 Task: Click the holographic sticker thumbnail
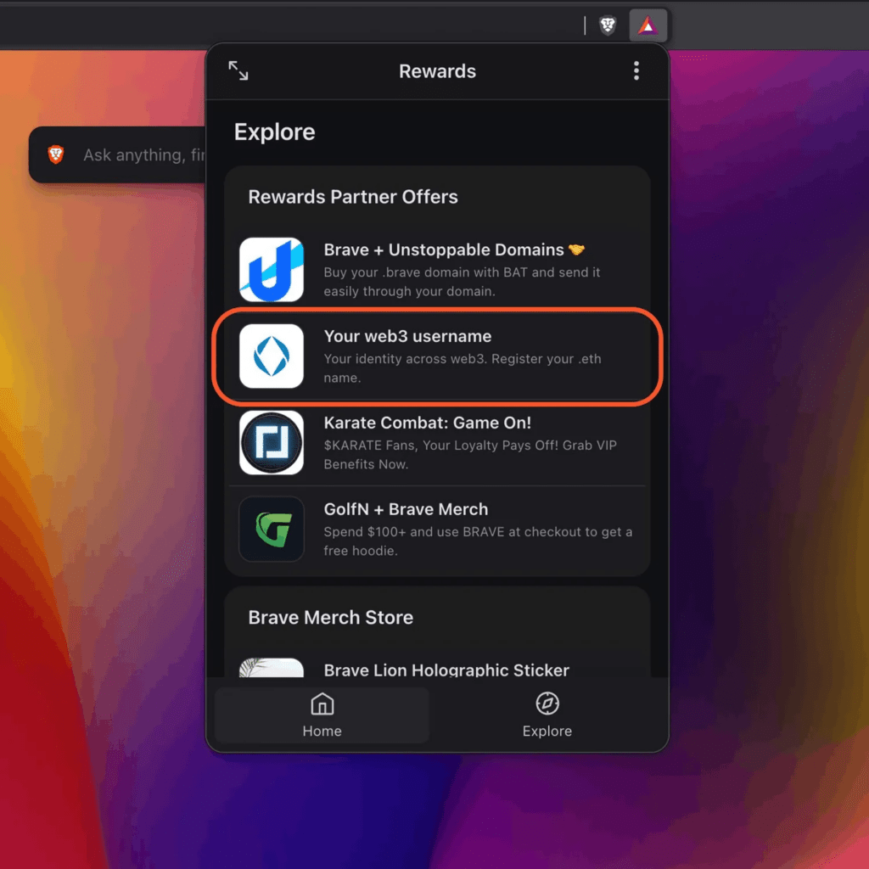pyautogui.click(x=272, y=667)
